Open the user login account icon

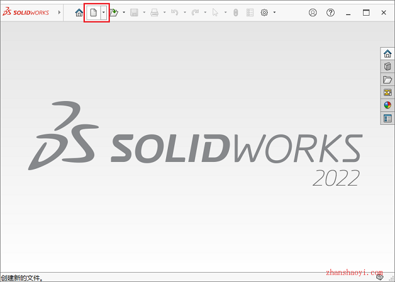[313, 12]
